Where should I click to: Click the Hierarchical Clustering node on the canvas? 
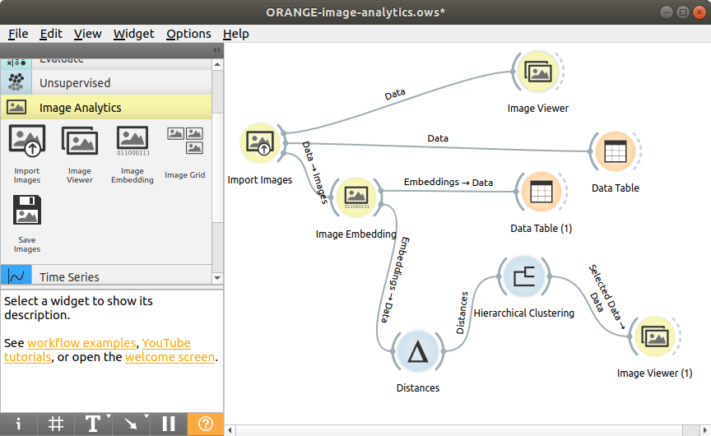523,277
